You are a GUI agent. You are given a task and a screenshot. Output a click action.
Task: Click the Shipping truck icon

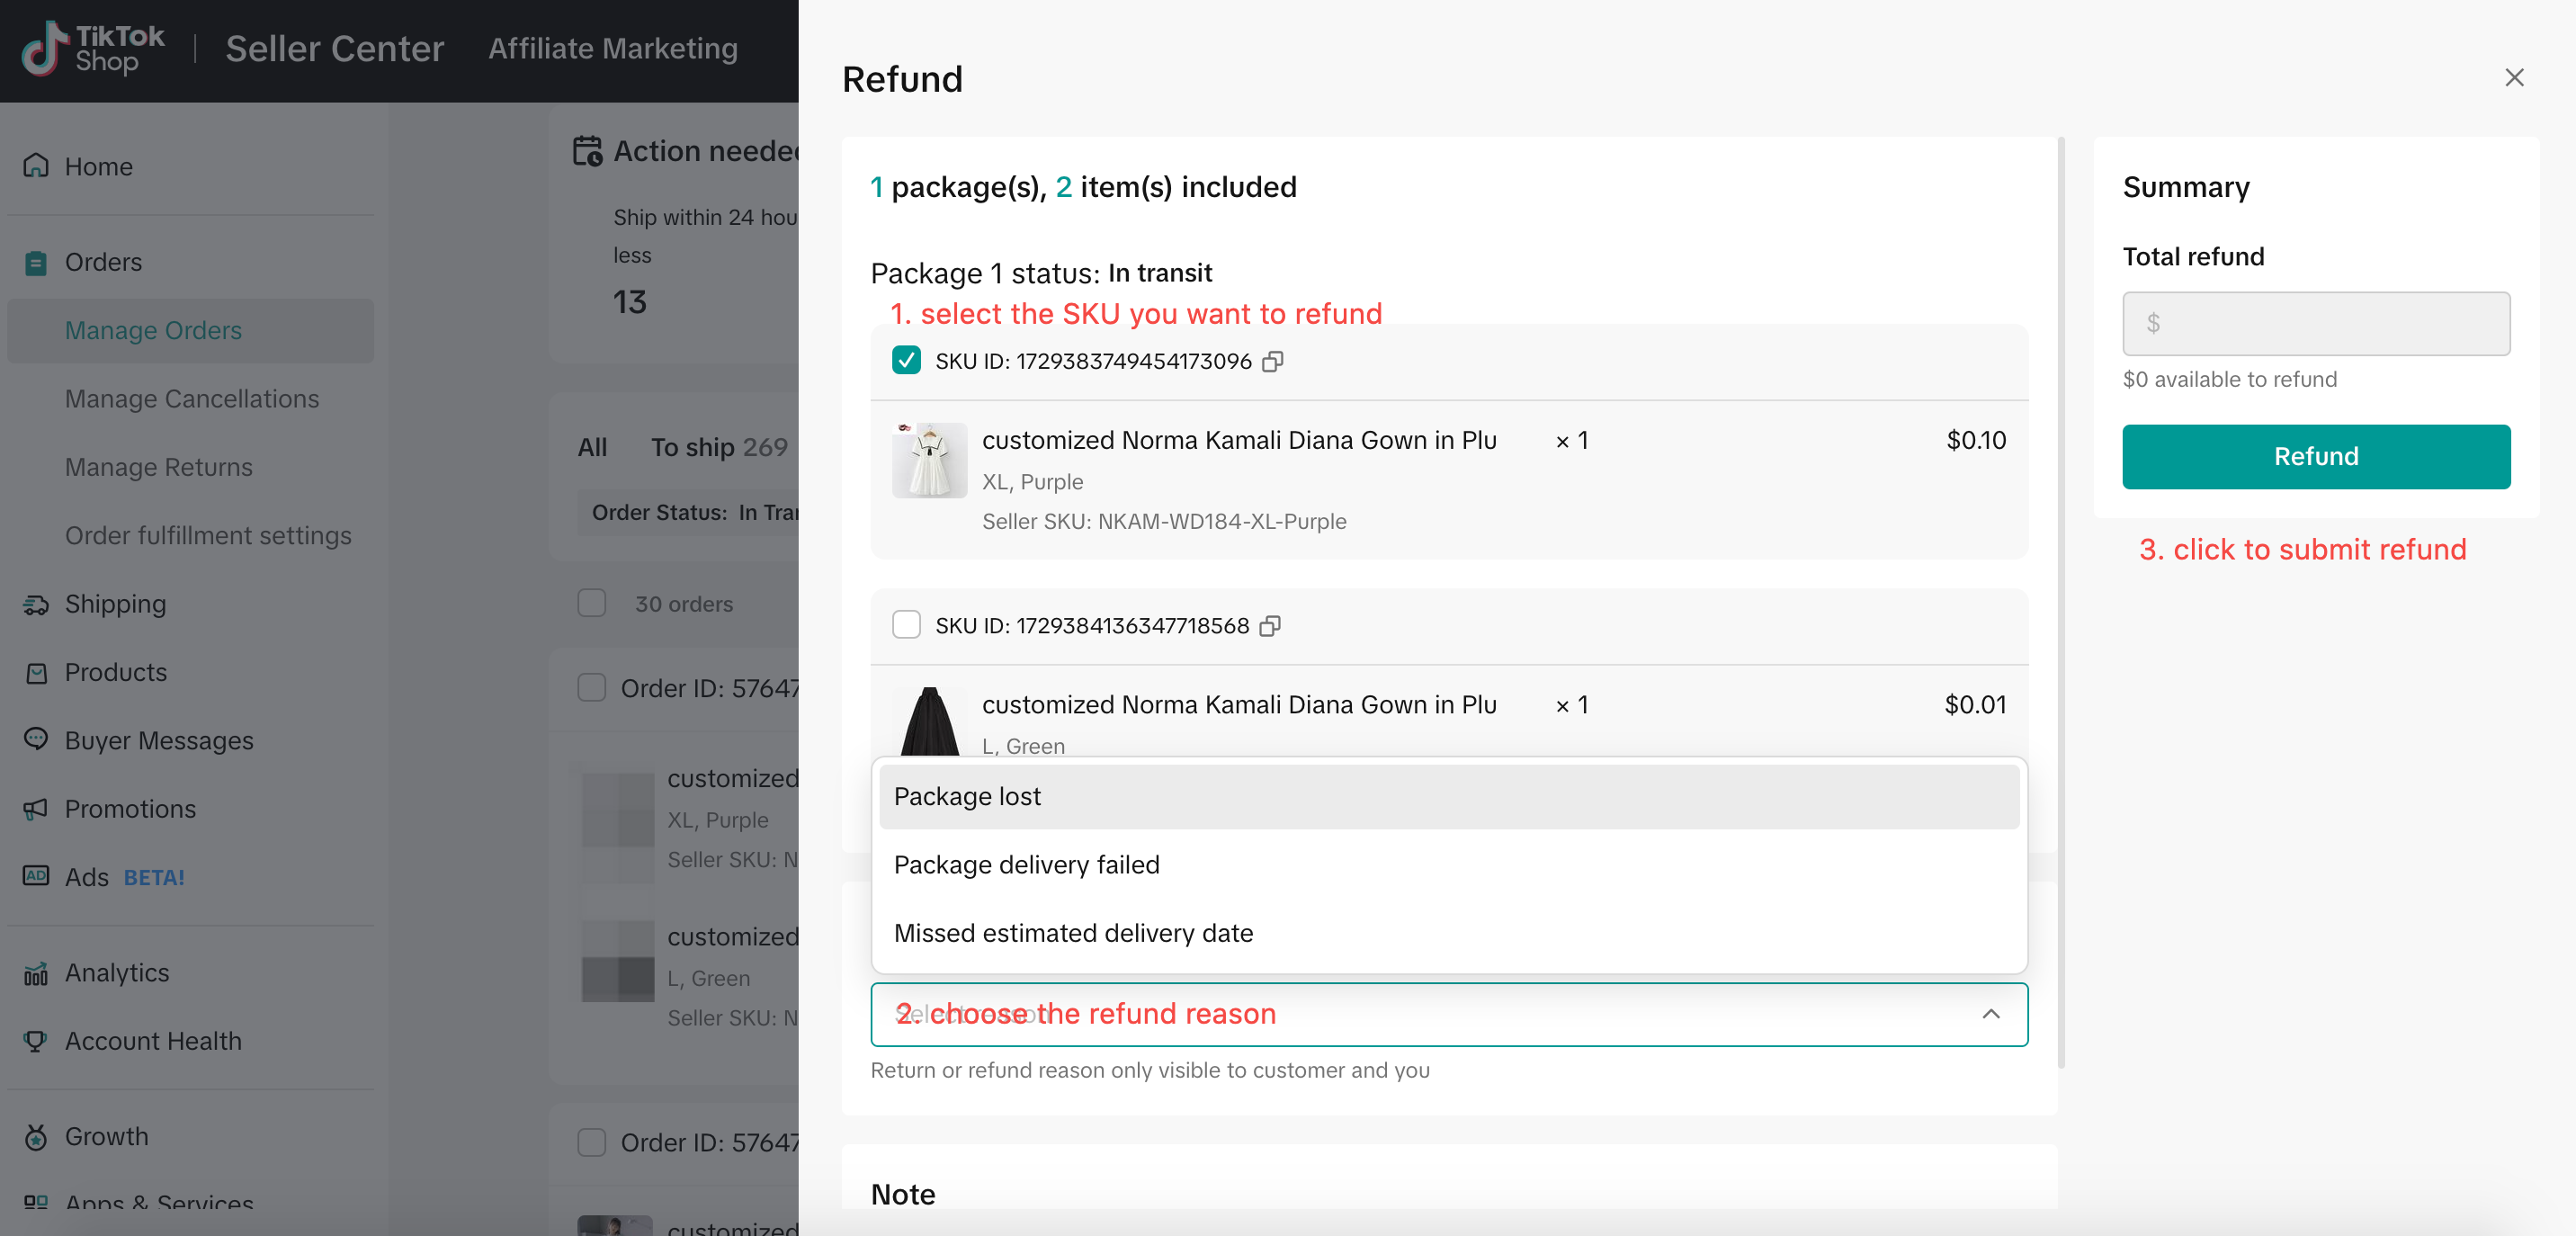tap(36, 604)
